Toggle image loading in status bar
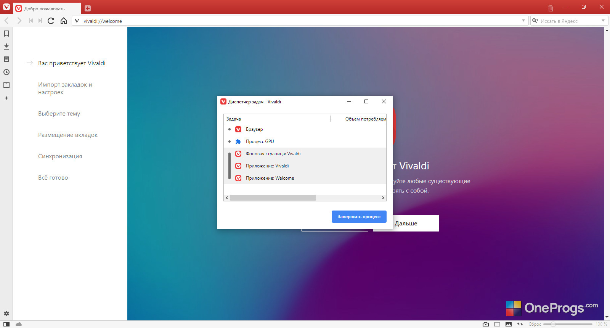The image size is (610, 328). pyautogui.click(x=509, y=324)
